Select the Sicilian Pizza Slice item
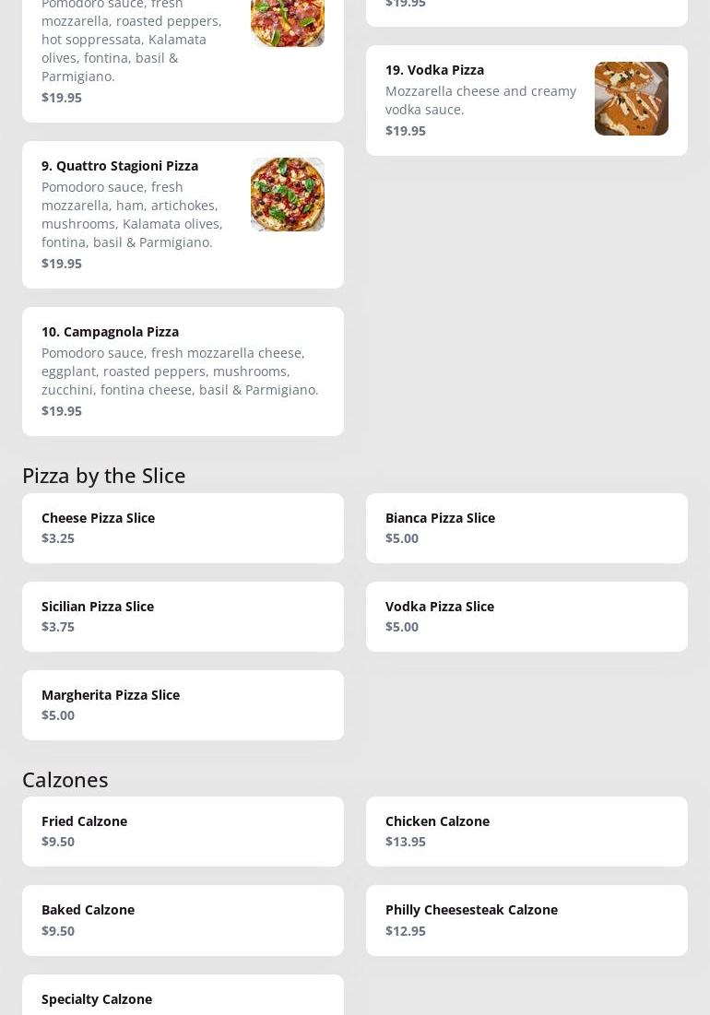Screen dimensions: 710x1015 click(183, 616)
